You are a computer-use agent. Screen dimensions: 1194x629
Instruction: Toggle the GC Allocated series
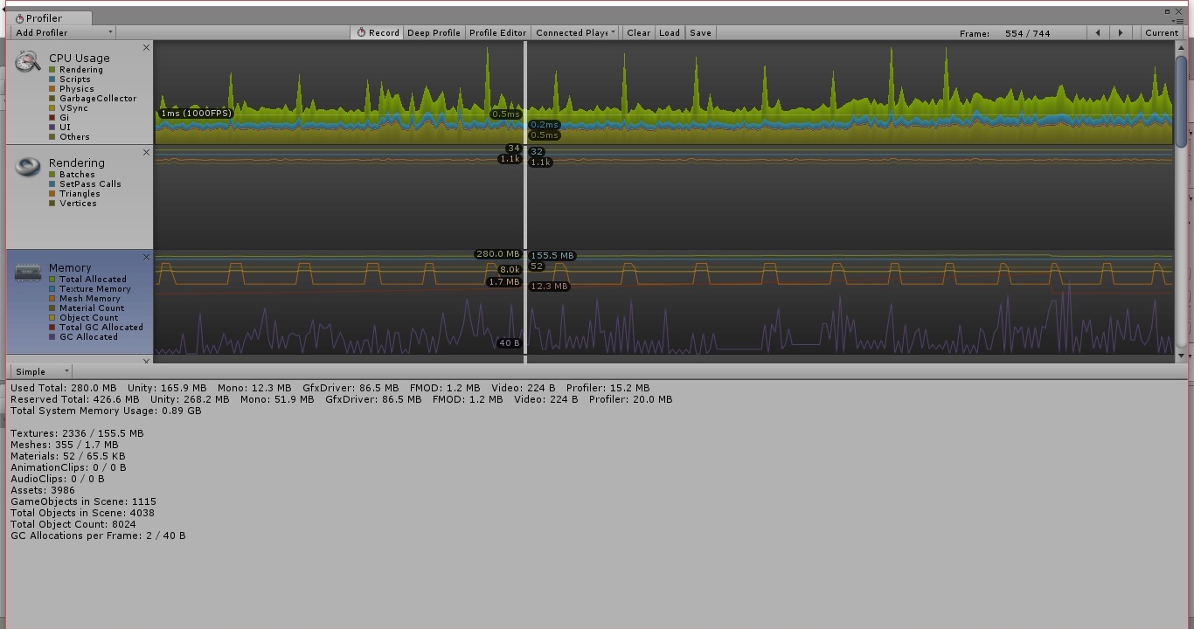coord(52,337)
